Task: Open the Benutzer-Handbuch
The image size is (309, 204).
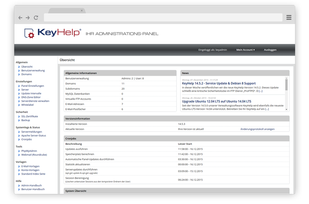Action: 33,189
